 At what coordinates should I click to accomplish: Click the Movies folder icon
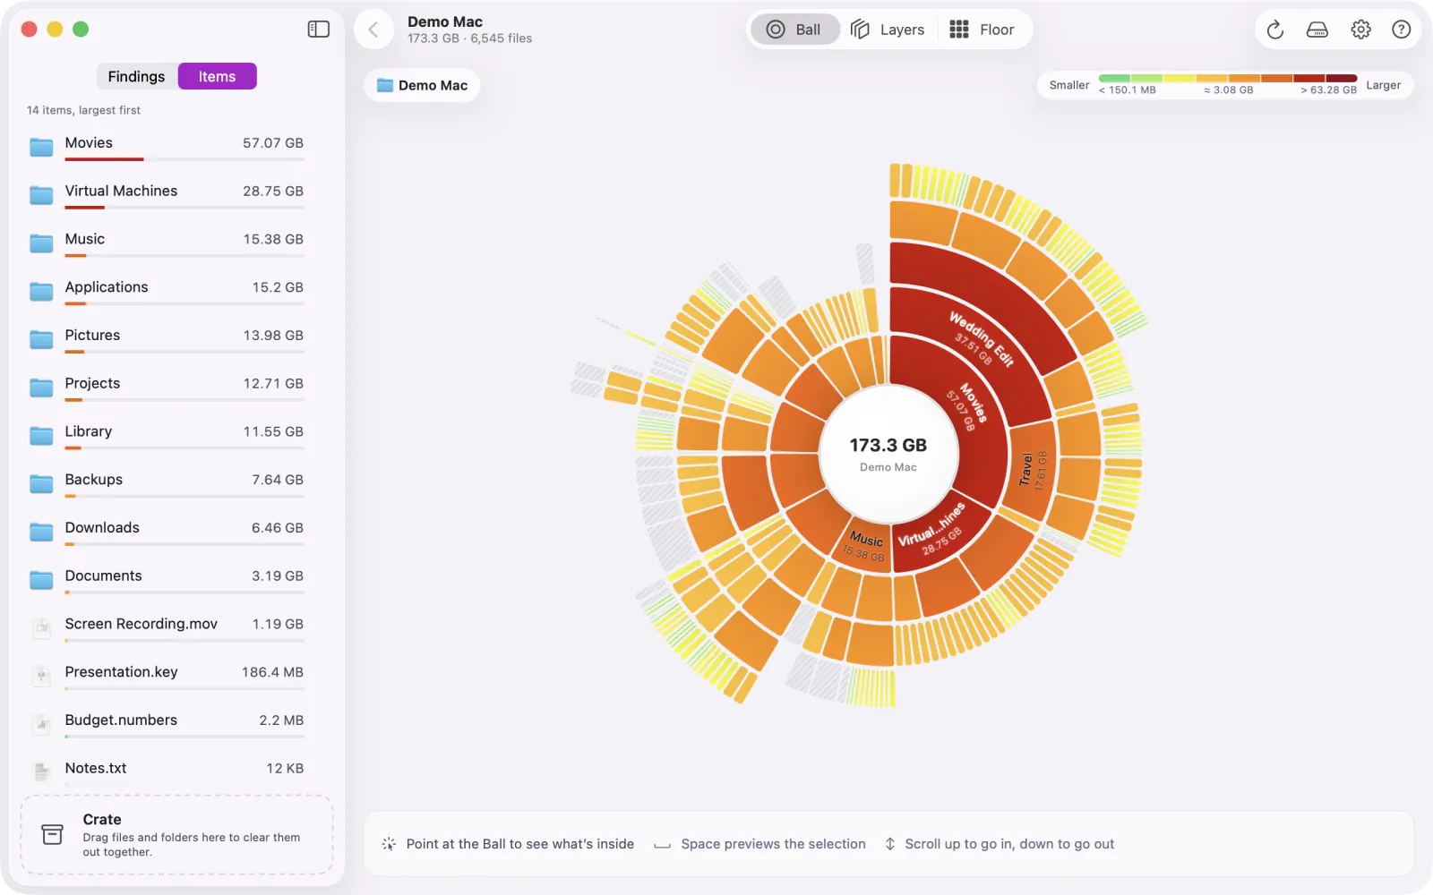click(41, 147)
